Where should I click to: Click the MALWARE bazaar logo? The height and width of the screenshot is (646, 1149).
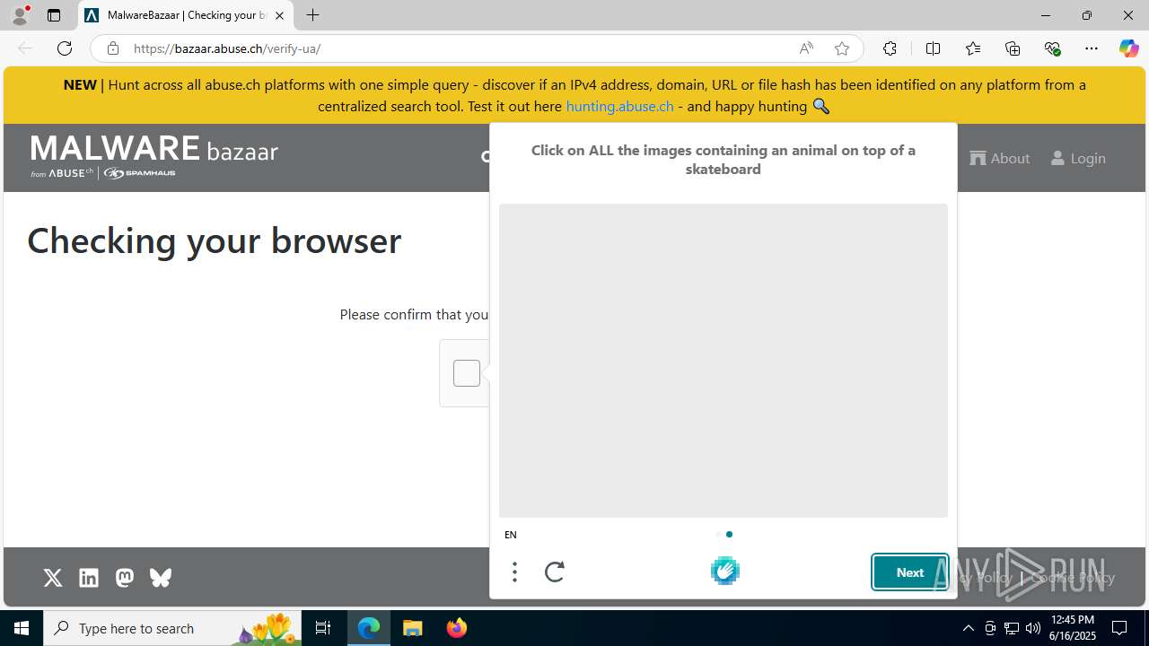153,156
